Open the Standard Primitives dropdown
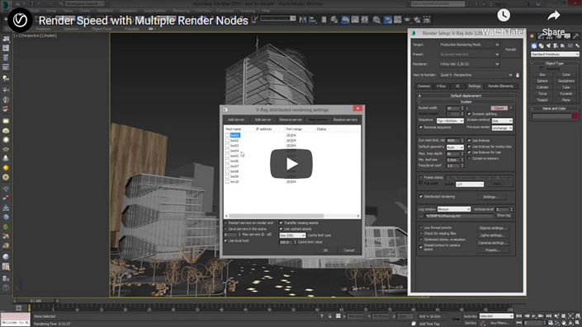582x327 pixels. (555, 54)
